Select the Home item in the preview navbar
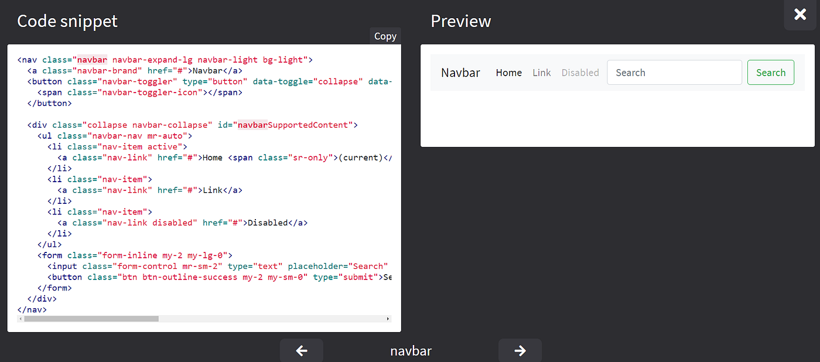820x362 pixels. click(508, 72)
